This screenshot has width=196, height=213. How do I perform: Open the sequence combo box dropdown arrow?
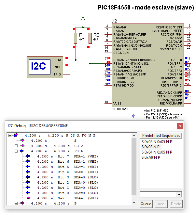pyautogui.click(x=179, y=195)
